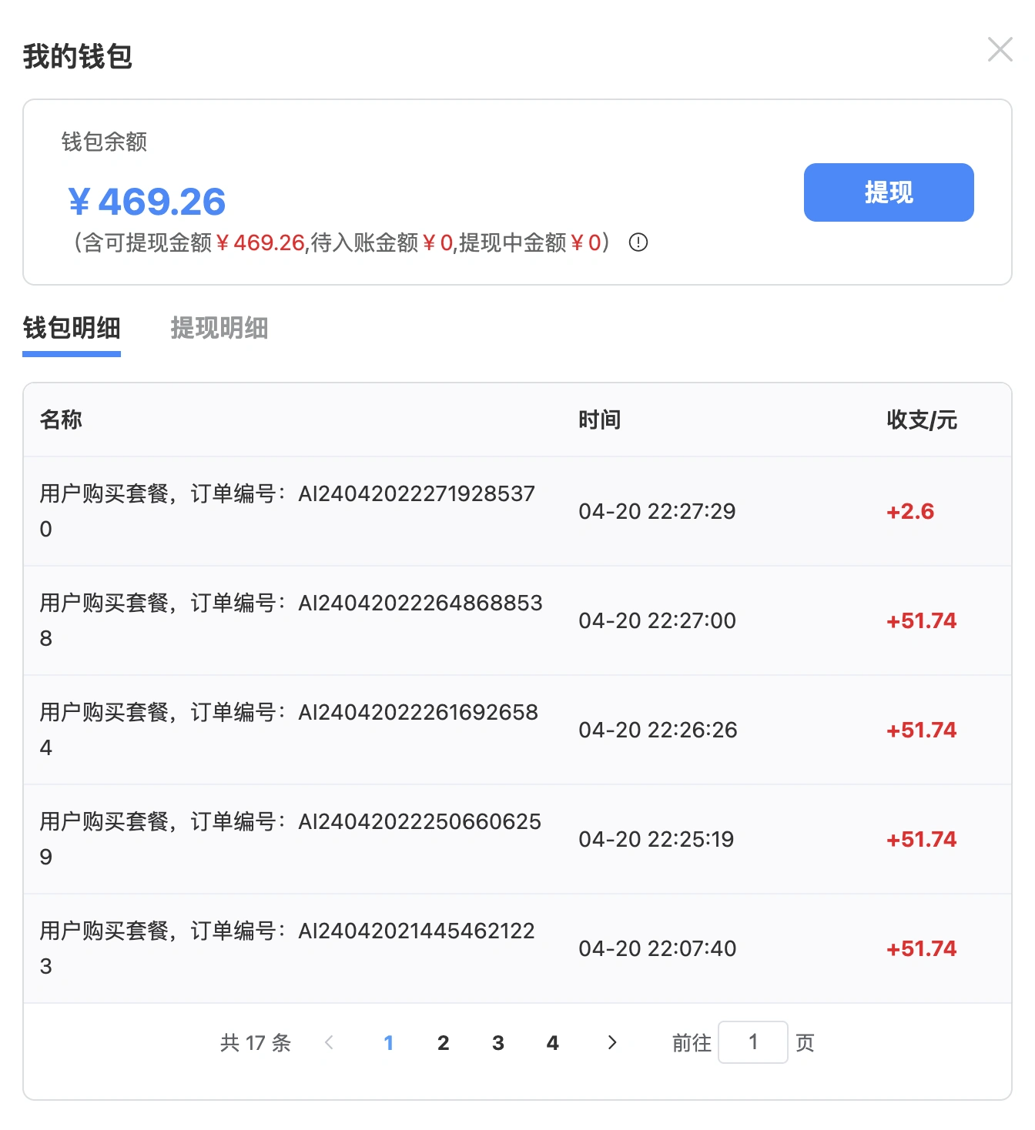Screen dimensions: 1035x1130
Task: Click the info icon next to balance details
Action: click(638, 242)
